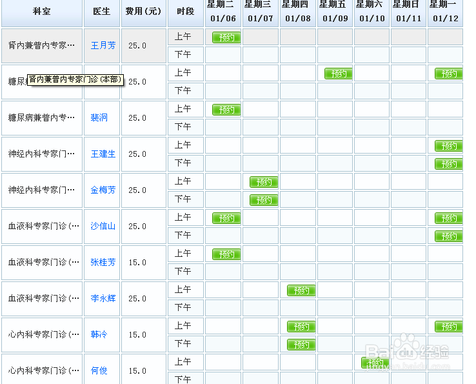Select the 肾内兼普内专家 department cell
Viewport: 476px width, 384px height.
point(41,46)
